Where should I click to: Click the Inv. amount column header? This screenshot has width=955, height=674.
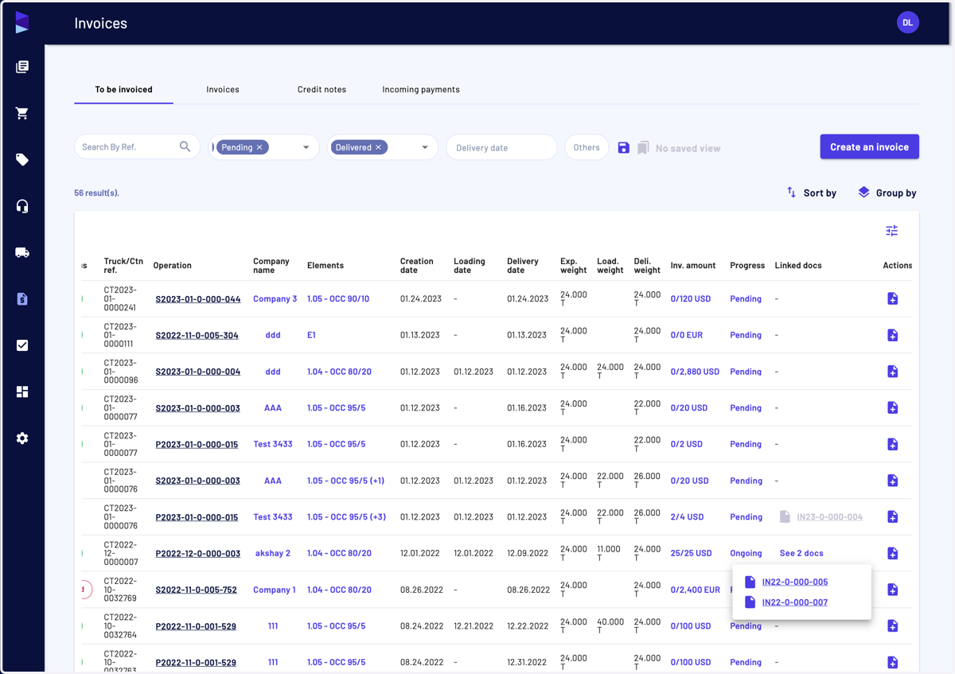(693, 266)
